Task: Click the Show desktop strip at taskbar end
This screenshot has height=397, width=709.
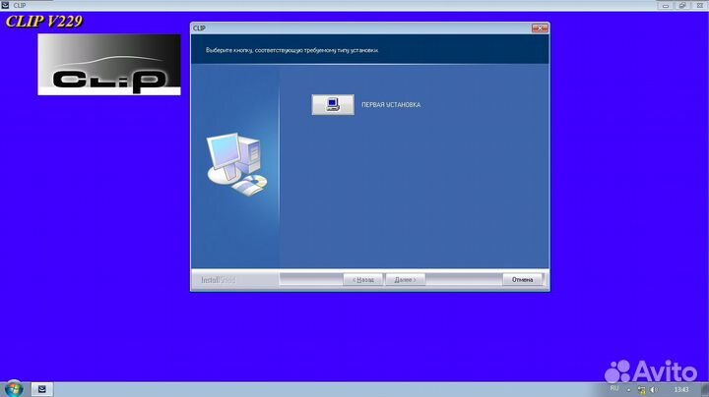Action: coord(705,389)
